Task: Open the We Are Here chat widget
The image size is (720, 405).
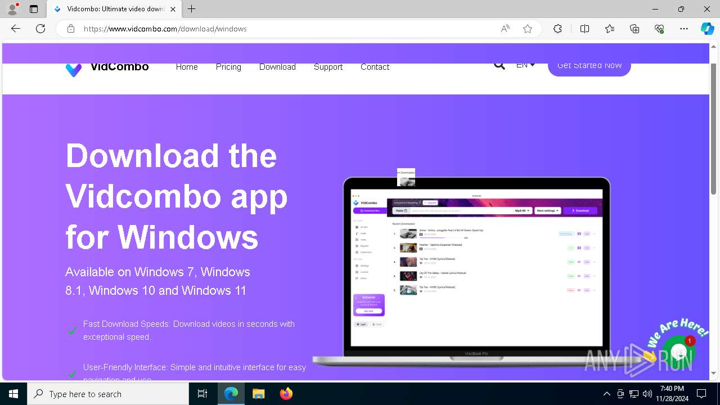Action: tap(678, 353)
